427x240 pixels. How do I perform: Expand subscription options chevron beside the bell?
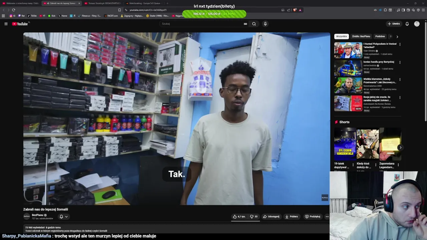coord(66,217)
